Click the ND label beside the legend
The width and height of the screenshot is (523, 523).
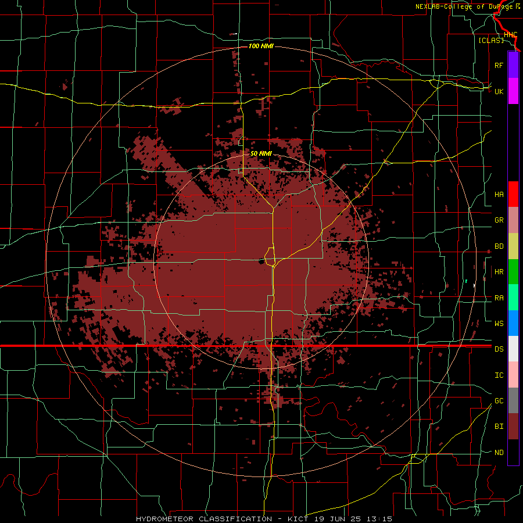coord(499,453)
